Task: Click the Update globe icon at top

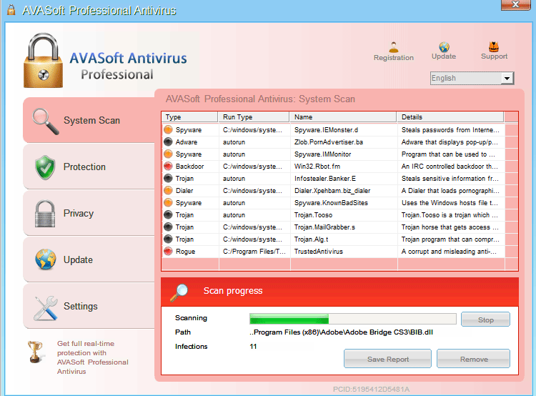Action: tap(444, 46)
